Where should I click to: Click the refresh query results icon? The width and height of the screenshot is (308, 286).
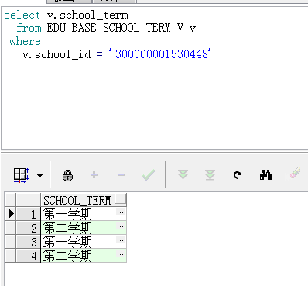tap(238, 175)
